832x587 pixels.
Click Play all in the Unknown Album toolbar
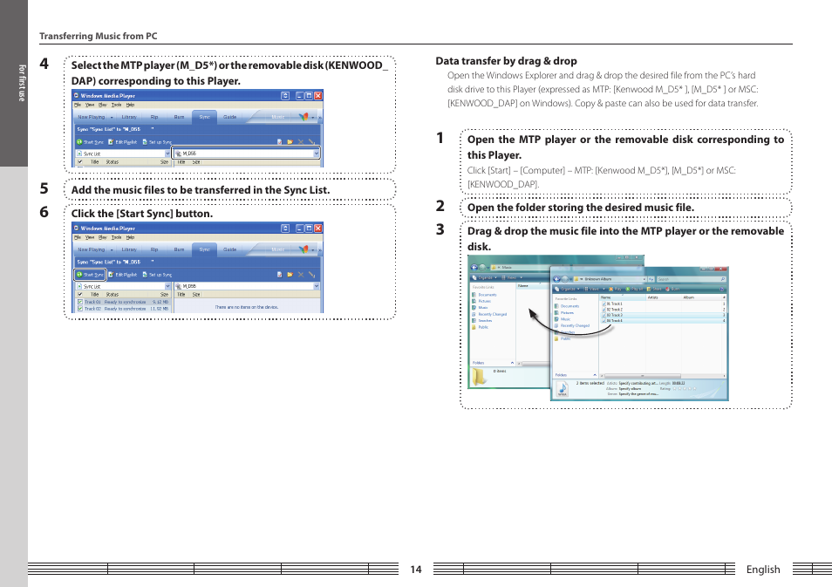tap(635, 290)
